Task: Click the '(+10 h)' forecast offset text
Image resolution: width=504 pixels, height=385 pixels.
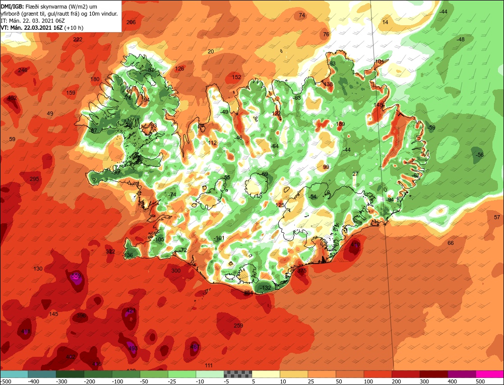Action: 74,28
